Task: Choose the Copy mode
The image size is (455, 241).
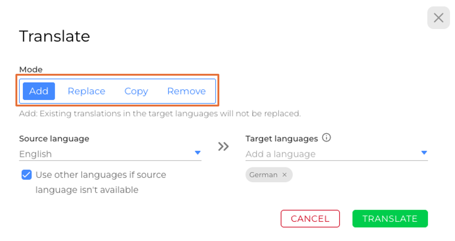Action: point(136,91)
